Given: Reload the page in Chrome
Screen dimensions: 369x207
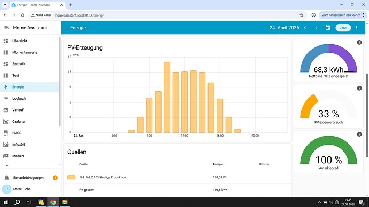Looking at the screenshot, I should point(22,15).
